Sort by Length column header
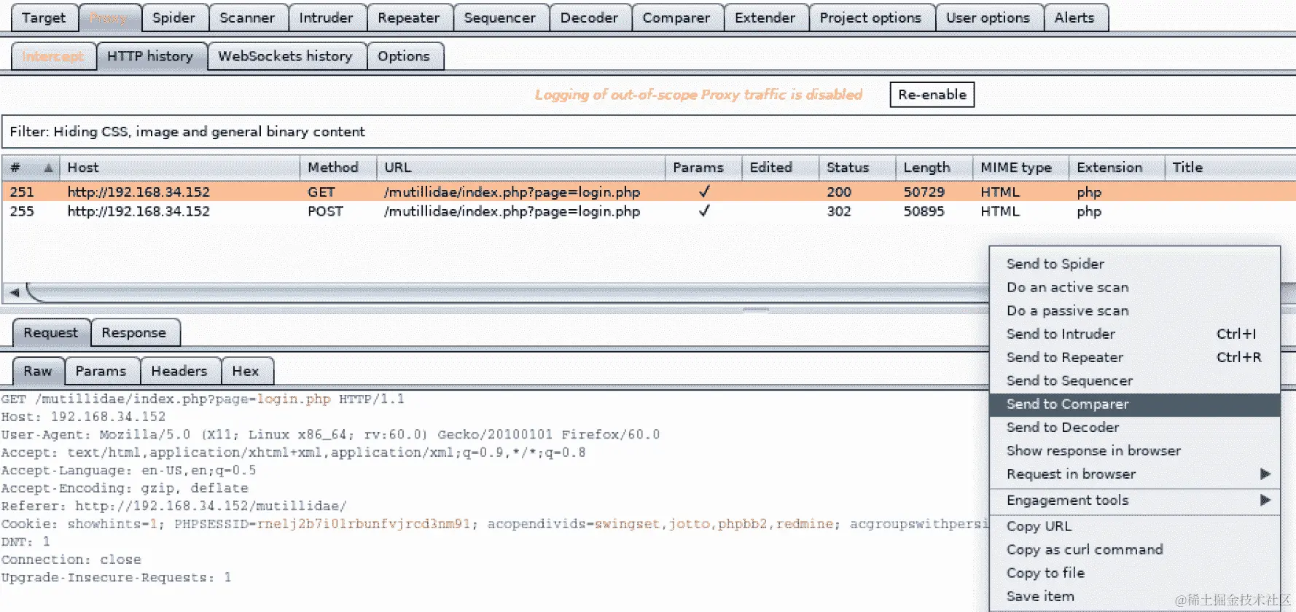This screenshot has width=1296, height=612. (934, 168)
